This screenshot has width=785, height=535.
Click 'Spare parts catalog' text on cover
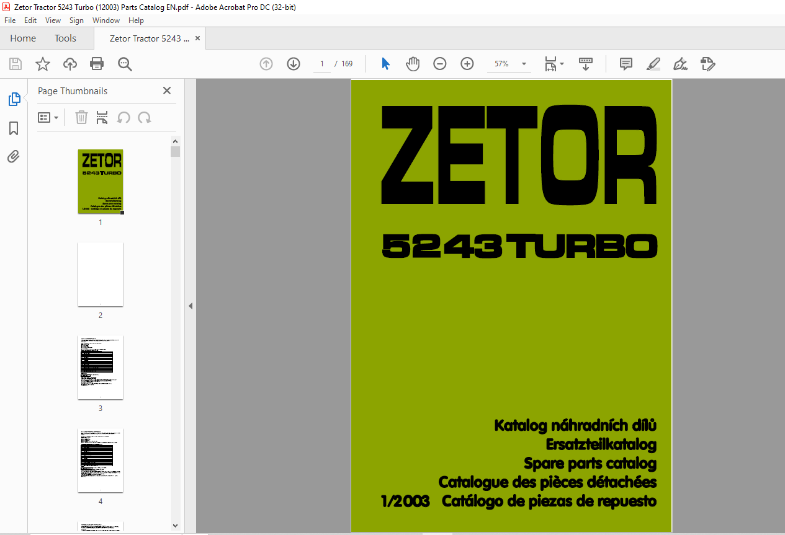pyautogui.click(x=590, y=463)
